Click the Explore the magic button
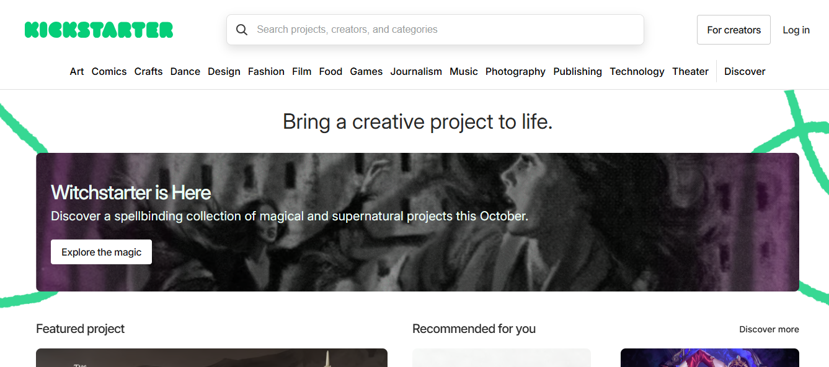829x367 pixels. tap(101, 252)
